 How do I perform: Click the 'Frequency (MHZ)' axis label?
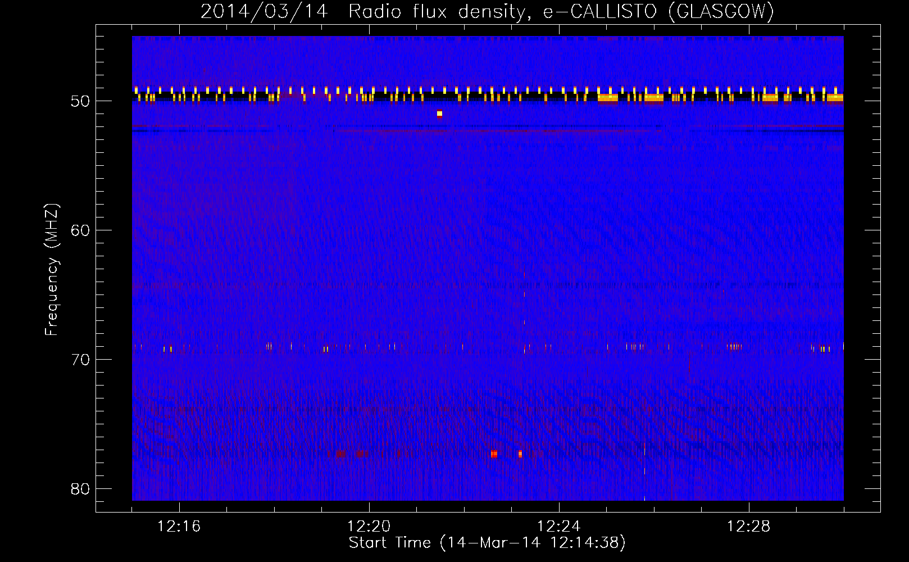[x=52, y=270]
